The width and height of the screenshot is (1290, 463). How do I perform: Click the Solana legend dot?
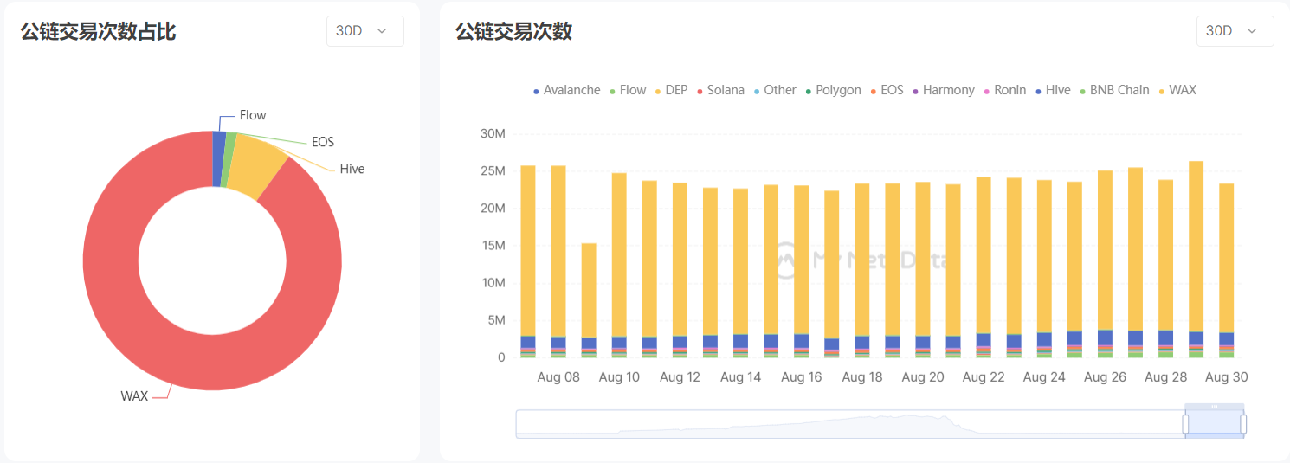(x=700, y=91)
